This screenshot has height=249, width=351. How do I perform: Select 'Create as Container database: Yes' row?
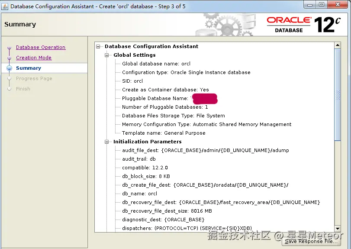coord(165,90)
